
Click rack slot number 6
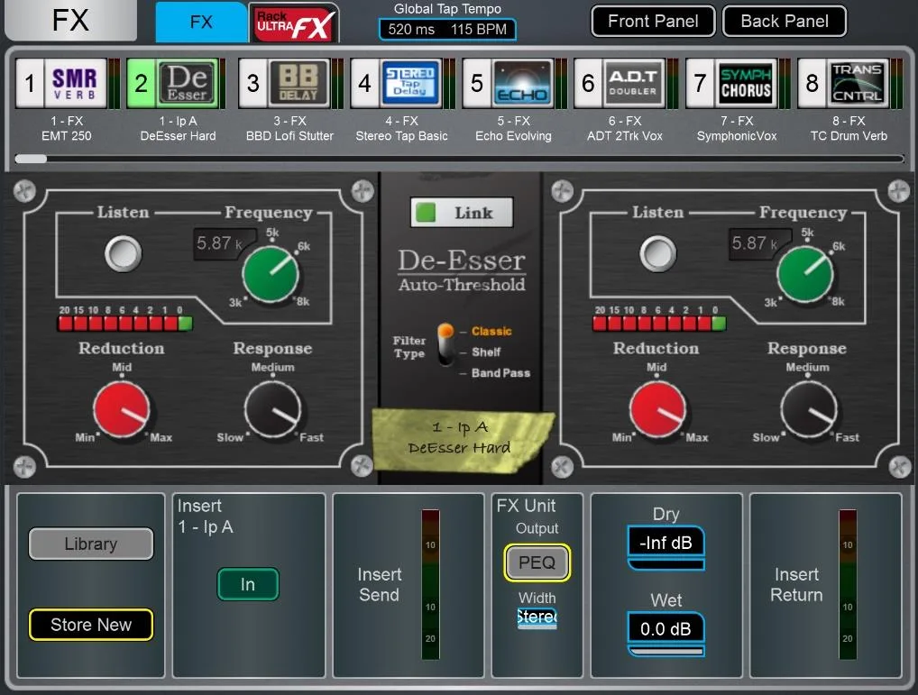[x=588, y=83]
